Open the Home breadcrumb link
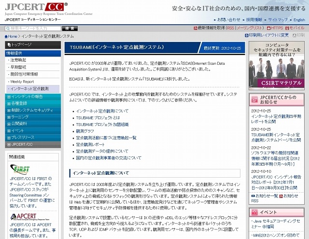Viewport: 309px width, 239px height. pos(13,36)
